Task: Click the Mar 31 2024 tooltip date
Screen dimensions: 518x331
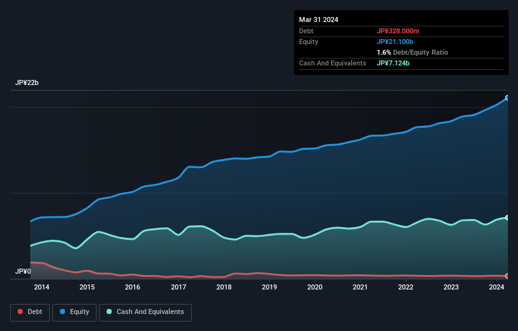Action: (319, 20)
